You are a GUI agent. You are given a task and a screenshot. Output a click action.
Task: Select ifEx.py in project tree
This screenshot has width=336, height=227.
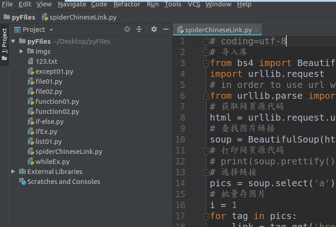(x=46, y=132)
